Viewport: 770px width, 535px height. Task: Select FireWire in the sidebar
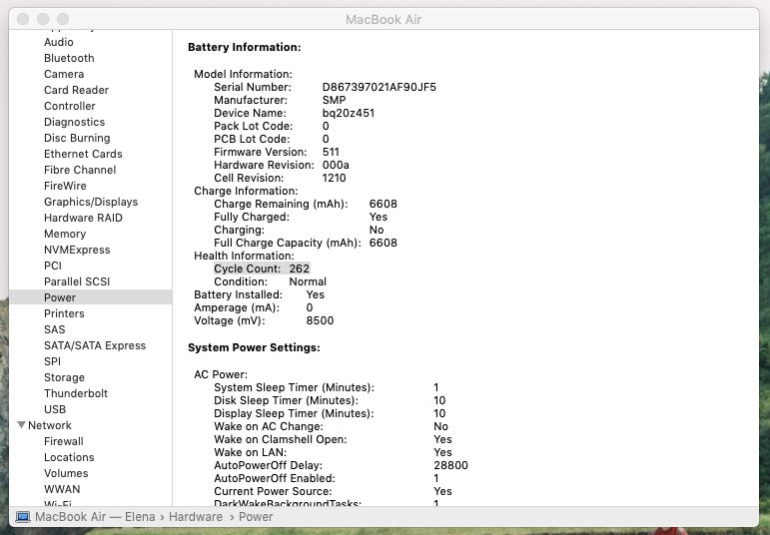[x=65, y=186]
